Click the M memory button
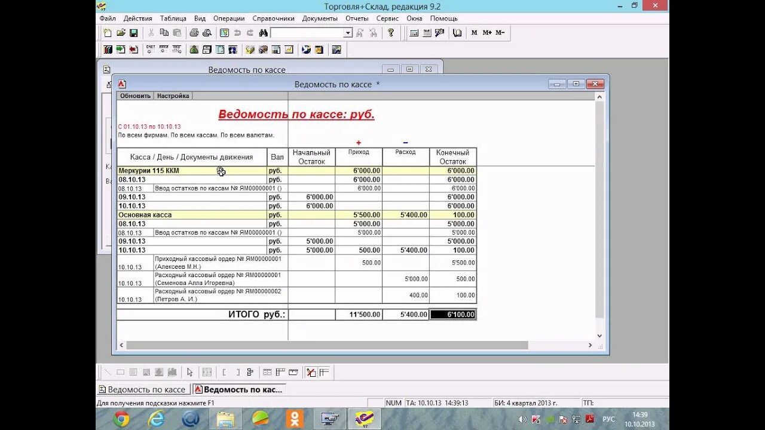The height and width of the screenshot is (430, 765). click(474, 33)
